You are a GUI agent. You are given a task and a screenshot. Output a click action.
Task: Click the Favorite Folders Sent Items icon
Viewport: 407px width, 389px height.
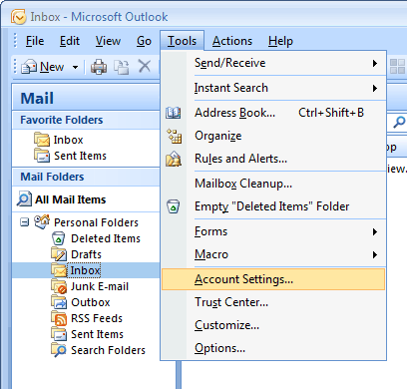(x=42, y=156)
